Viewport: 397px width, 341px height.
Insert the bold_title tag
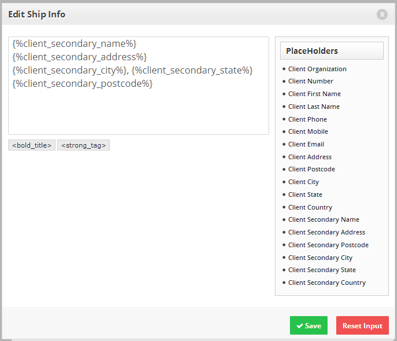(x=32, y=145)
